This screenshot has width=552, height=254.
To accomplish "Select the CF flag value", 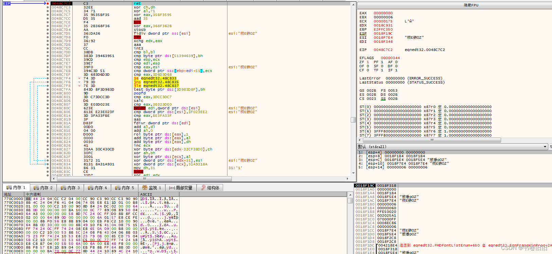I will [x=368, y=70].
